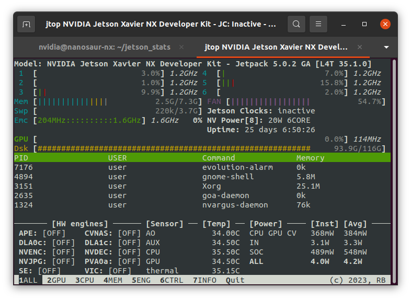Click the terminal vertical scrollbar
This screenshot has width=411, height=300.
[394, 171]
